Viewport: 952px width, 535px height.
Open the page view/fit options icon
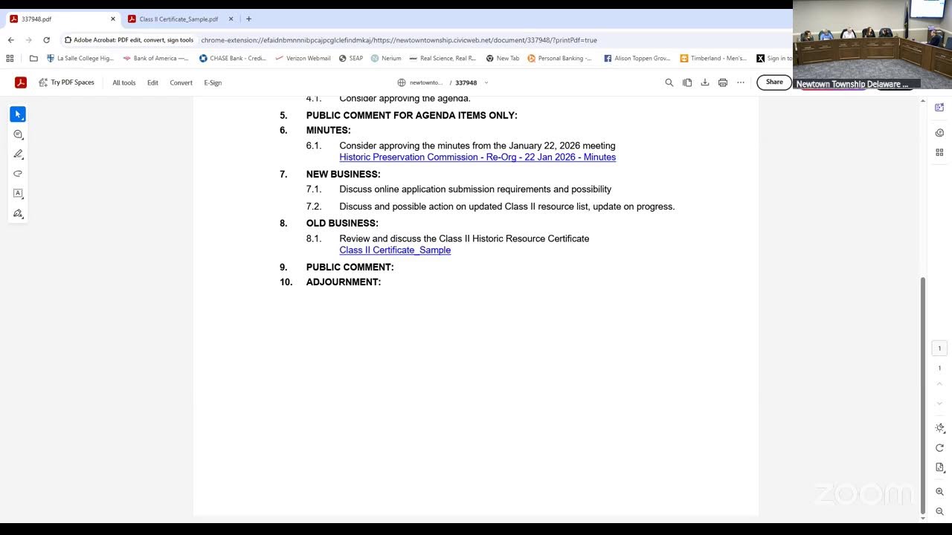pyautogui.click(x=939, y=468)
